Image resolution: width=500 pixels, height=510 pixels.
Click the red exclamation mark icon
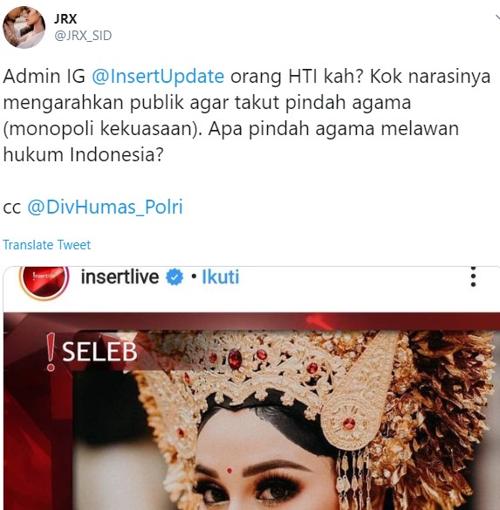tap(51, 352)
